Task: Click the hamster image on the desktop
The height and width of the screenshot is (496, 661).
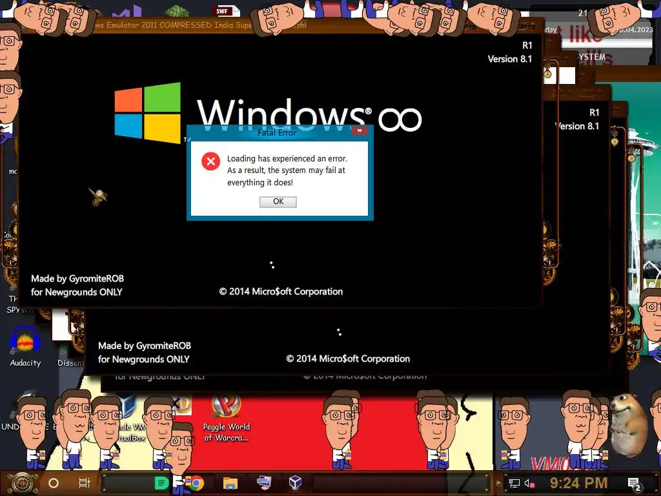Action: pos(629,425)
